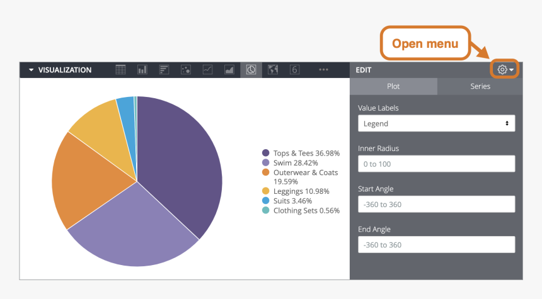The width and height of the screenshot is (542, 299).
Task: Click the Leggings legend color dot
Action: pyautogui.click(x=265, y=191)
